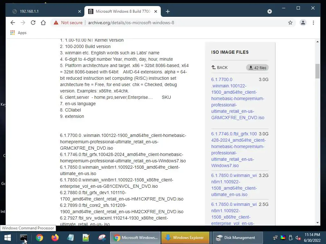The width and height of the screenshot is (326, 244).
Task: Launch Firefox from the taskbar
Action: 55,238
